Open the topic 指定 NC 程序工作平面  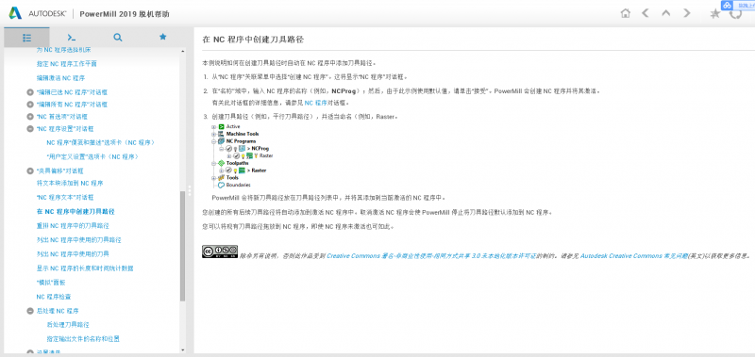click(x=66, y=63)
